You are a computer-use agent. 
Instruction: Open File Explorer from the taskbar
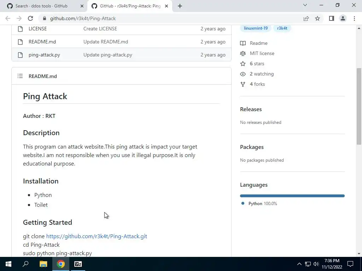(x=43, y=264)
